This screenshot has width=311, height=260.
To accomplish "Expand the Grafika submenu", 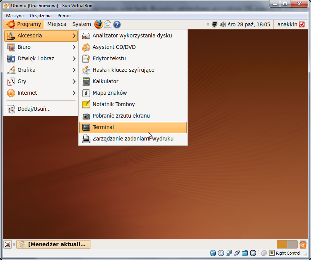I will (x=41, y=70).
